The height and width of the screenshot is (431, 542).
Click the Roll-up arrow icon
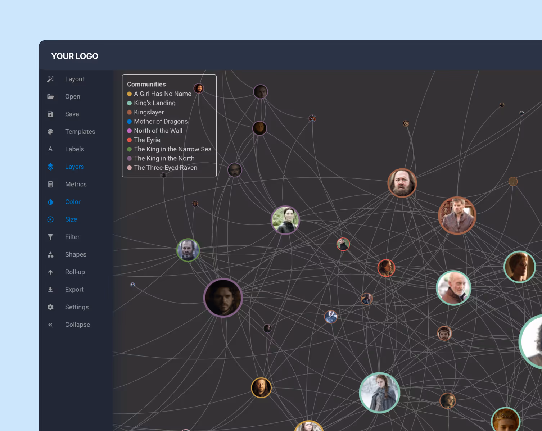(50, 272)
